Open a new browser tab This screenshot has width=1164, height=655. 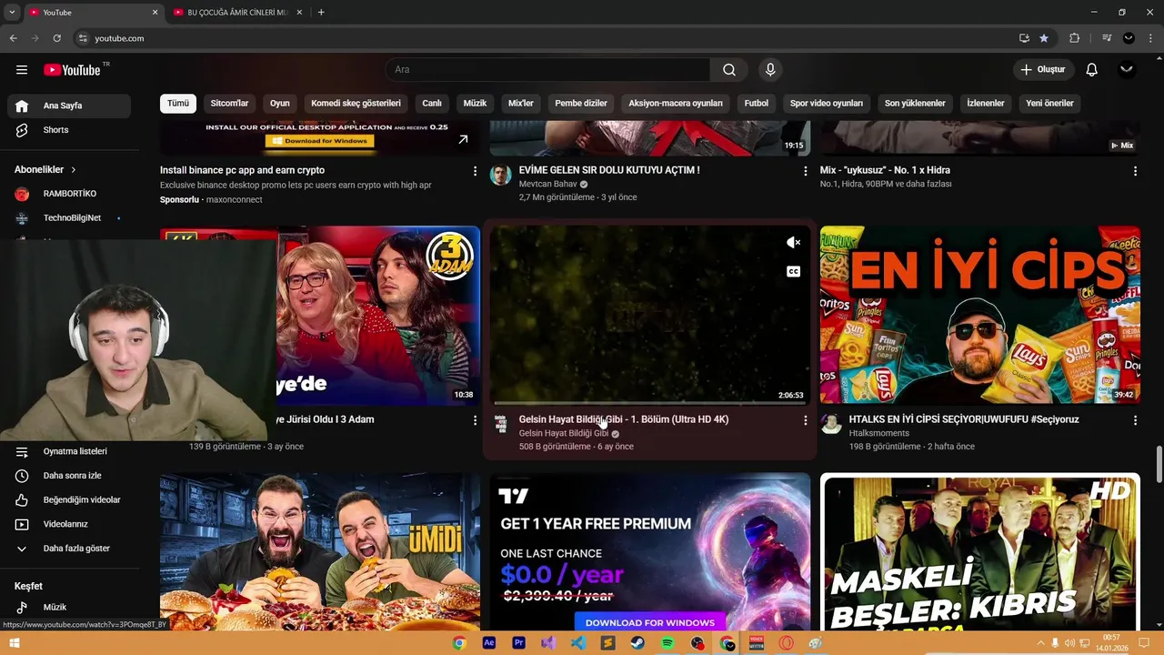pos(321,13)
